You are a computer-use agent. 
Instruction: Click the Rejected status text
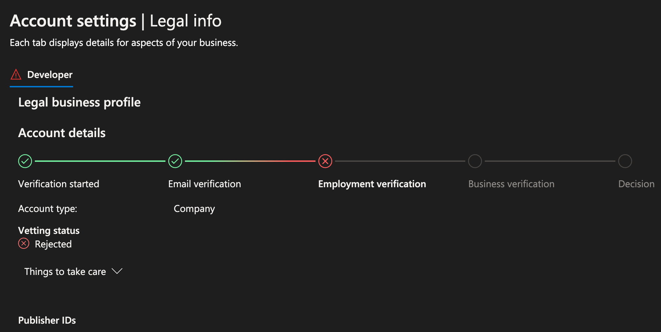[x=53, y=244]
